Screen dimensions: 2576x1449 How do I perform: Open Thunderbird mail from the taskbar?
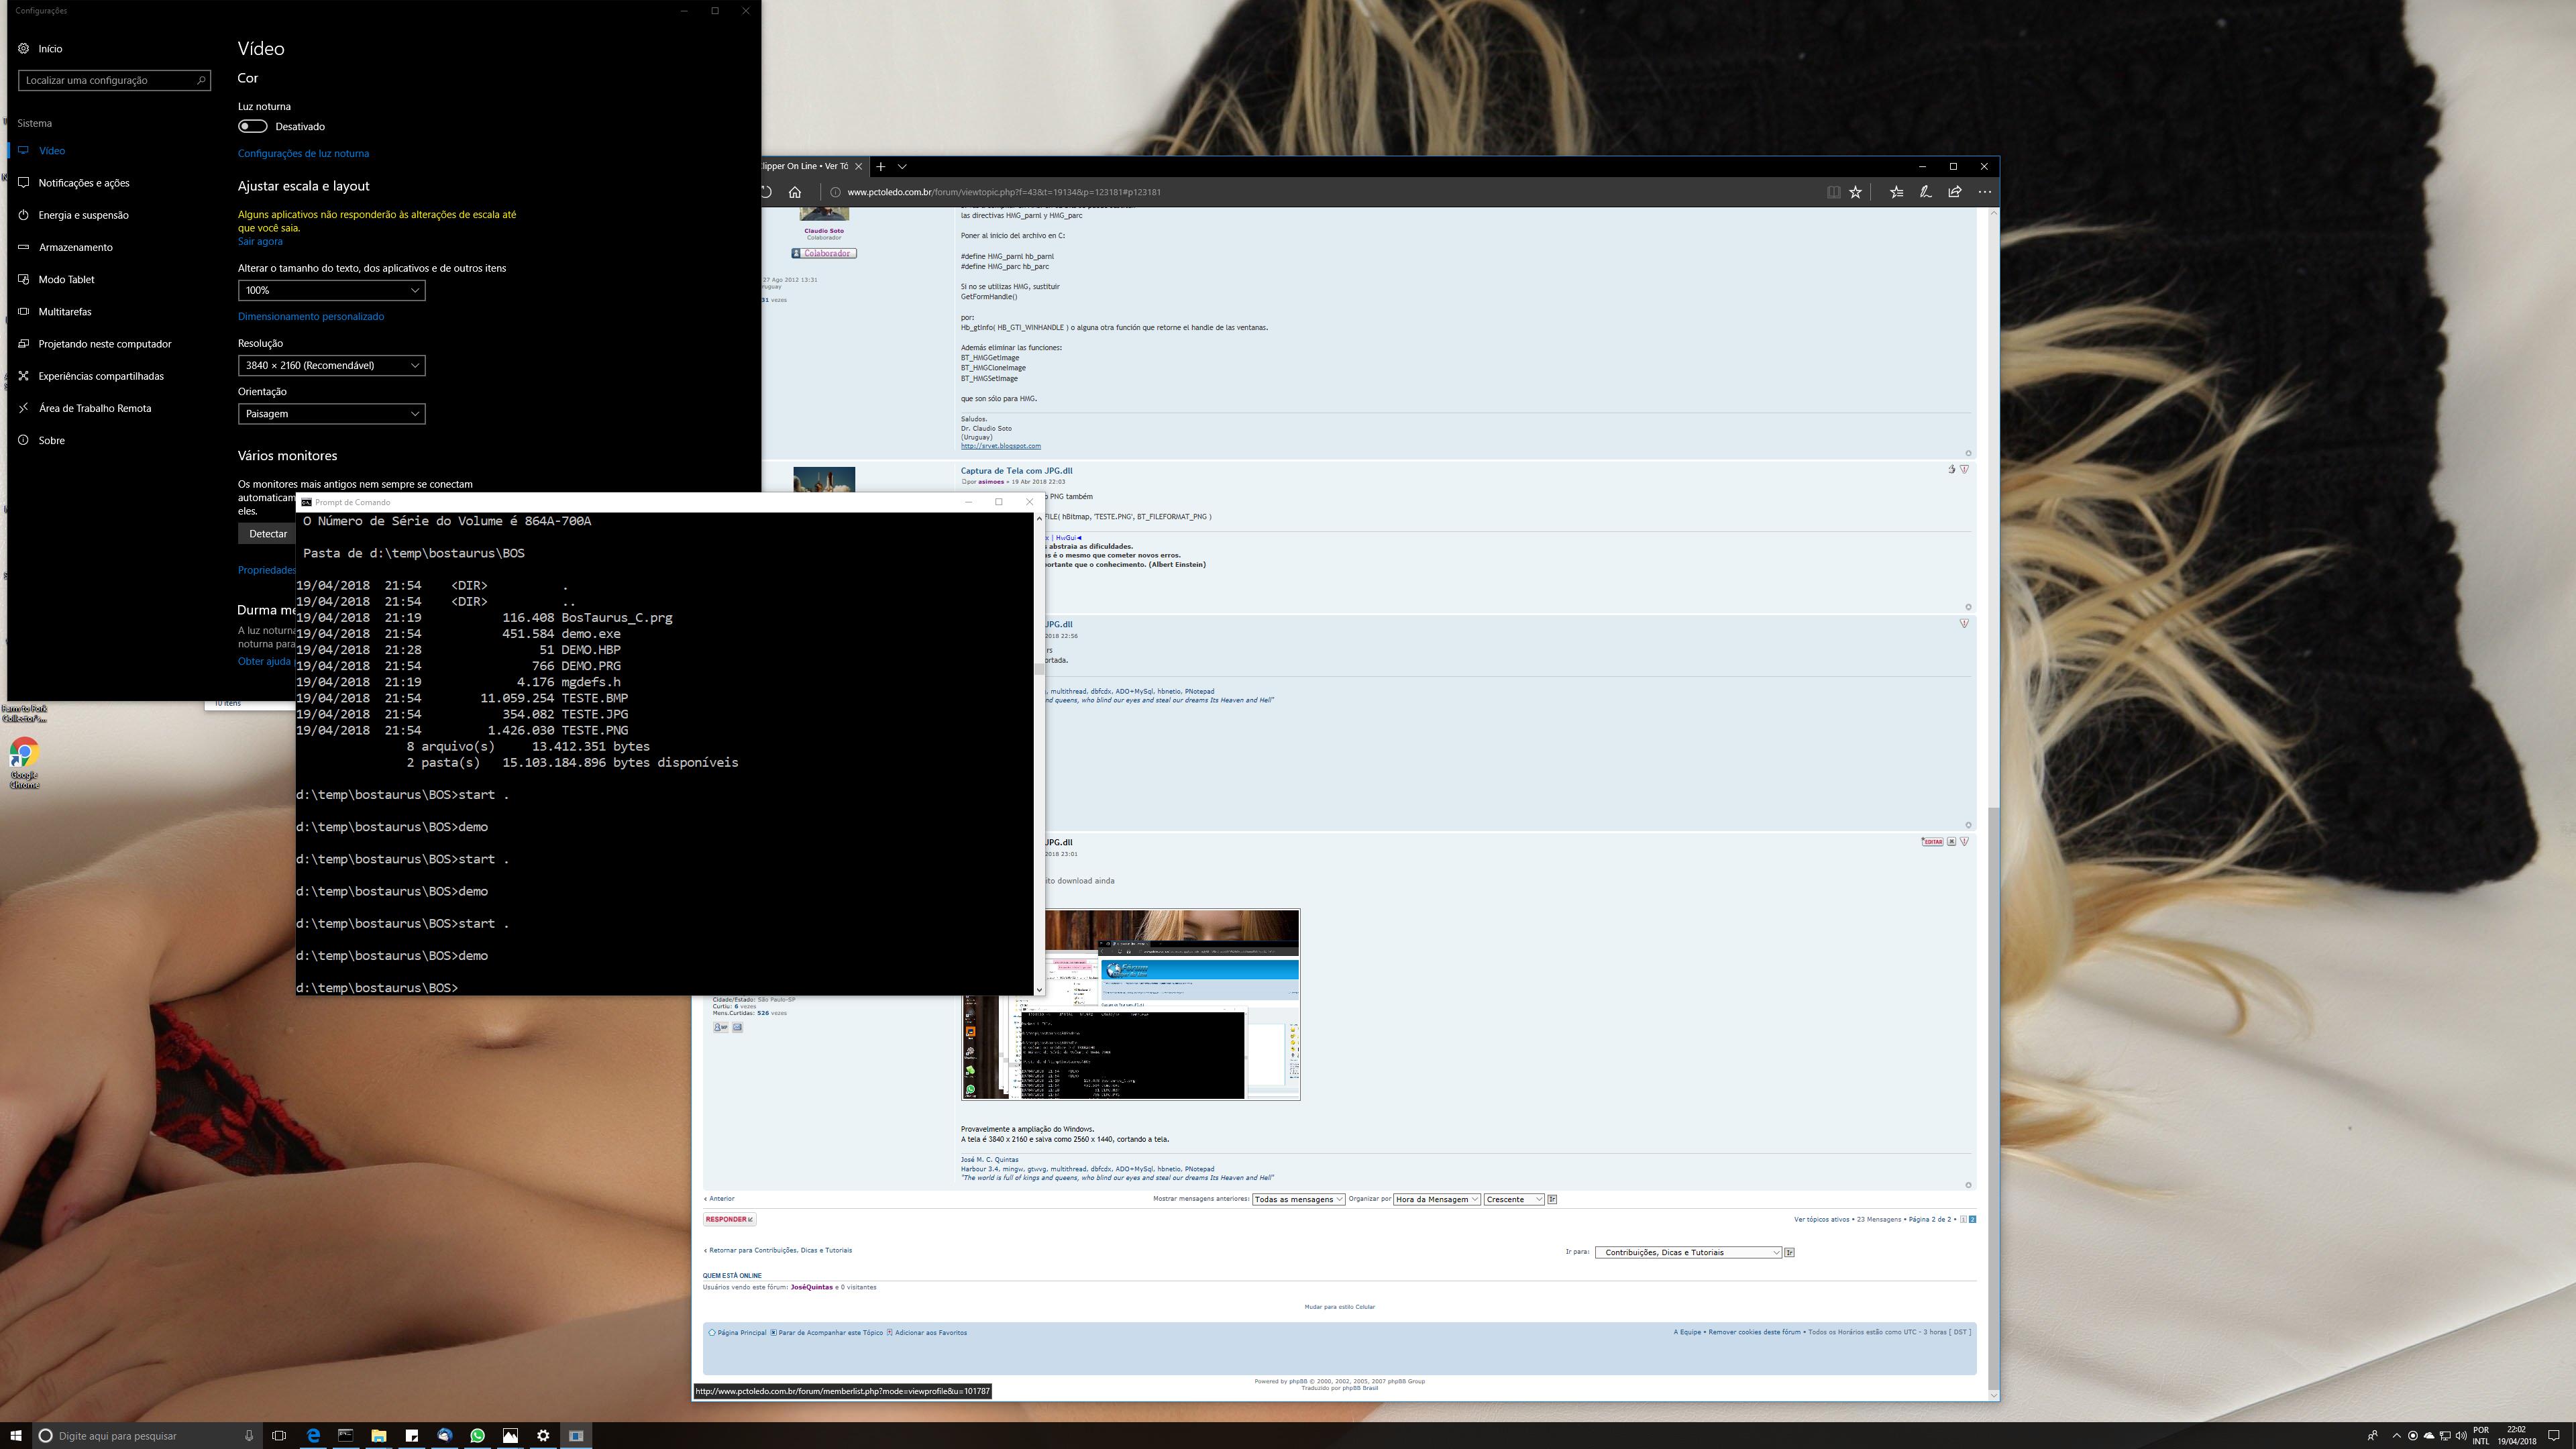444,1435
